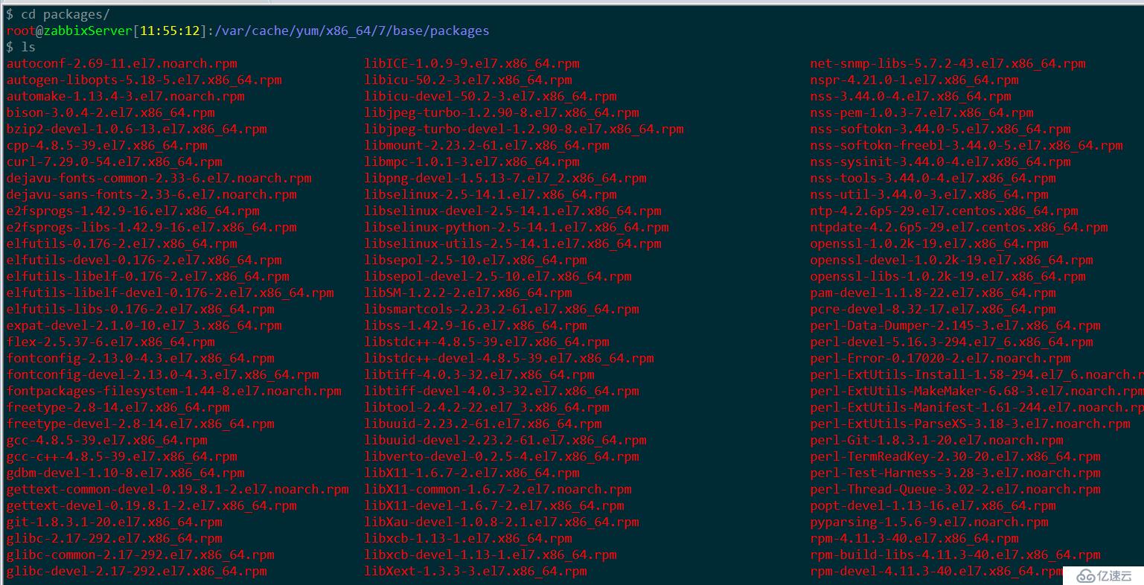This screenshot has width=1144, height=585.
Task: Select libXext-1.3.3-3.el7.x86_64.rpm filename
Action: point(476,572)
